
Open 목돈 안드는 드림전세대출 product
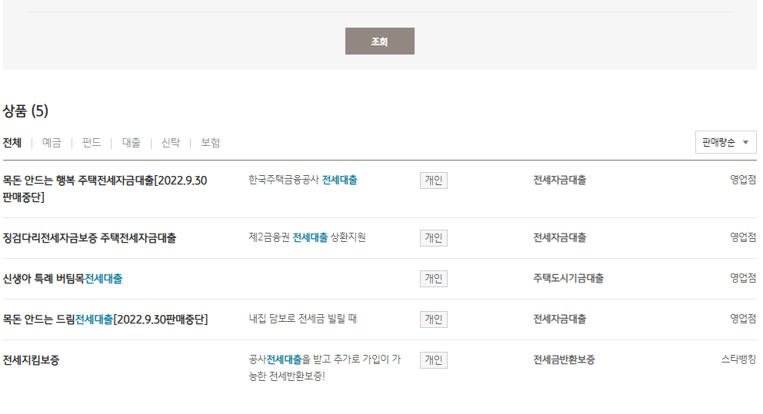pyautogui.click(x=105, y=320)
